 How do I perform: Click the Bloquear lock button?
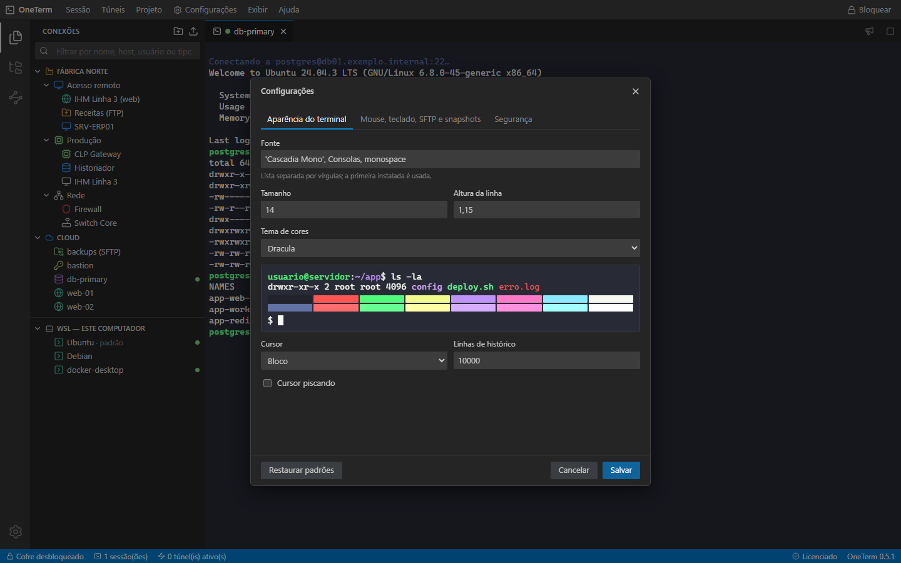tap(869, 10)
